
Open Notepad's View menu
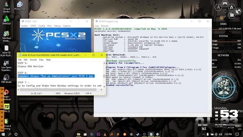point(41,60)
